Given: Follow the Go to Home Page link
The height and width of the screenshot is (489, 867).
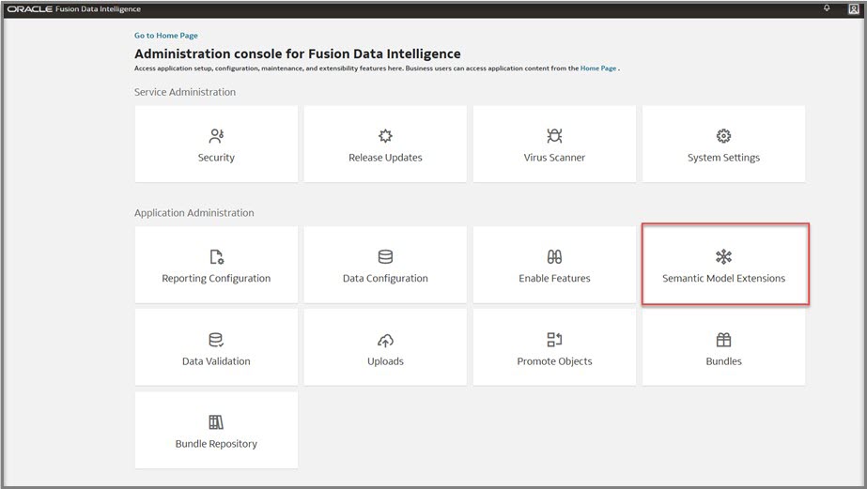Looking at the screenshot, I should [x=166, y=36].
